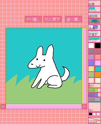Click the レイヤ結合 layer merge tool

(94, 22)
